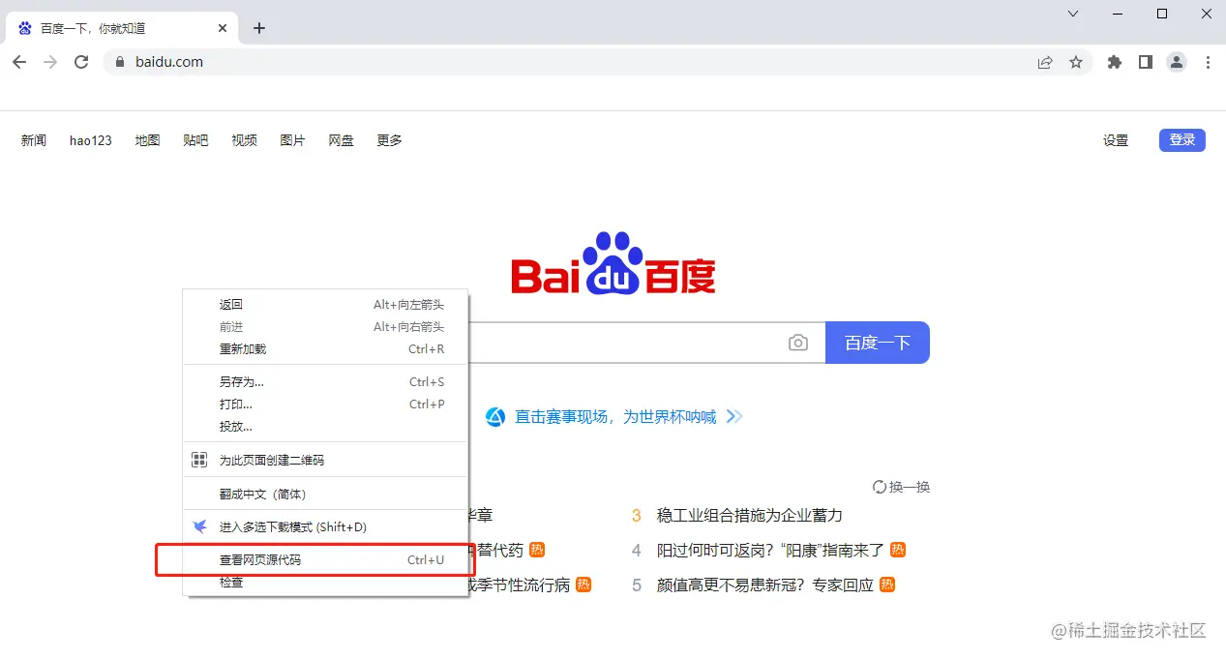Click the QR code icon in context menu

coord(199,460)
